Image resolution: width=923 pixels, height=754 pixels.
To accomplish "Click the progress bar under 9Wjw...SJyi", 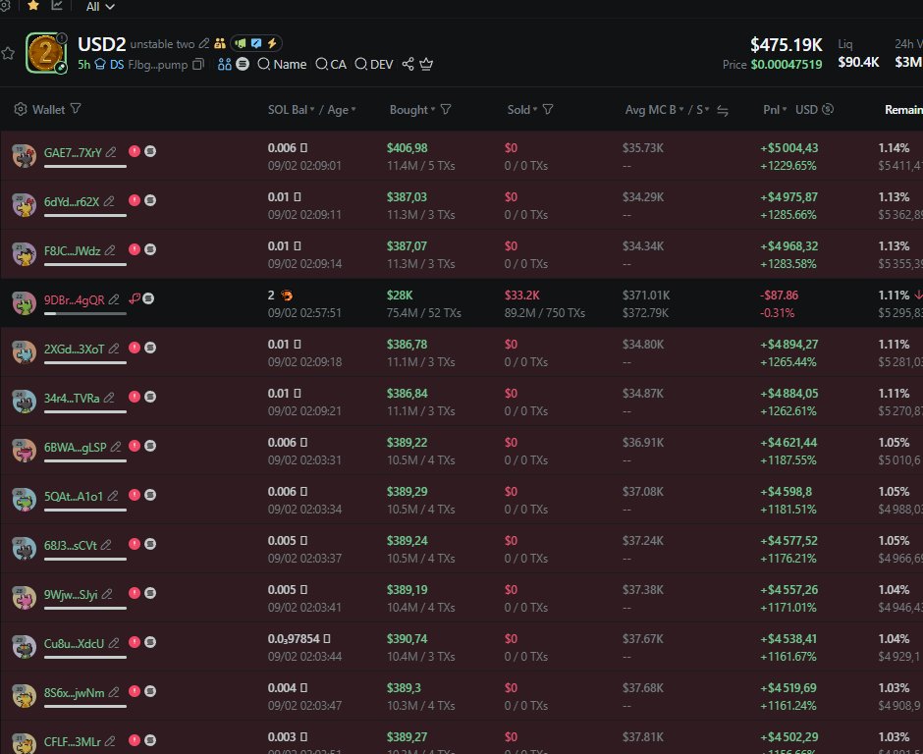I will (x=85, y=608).
